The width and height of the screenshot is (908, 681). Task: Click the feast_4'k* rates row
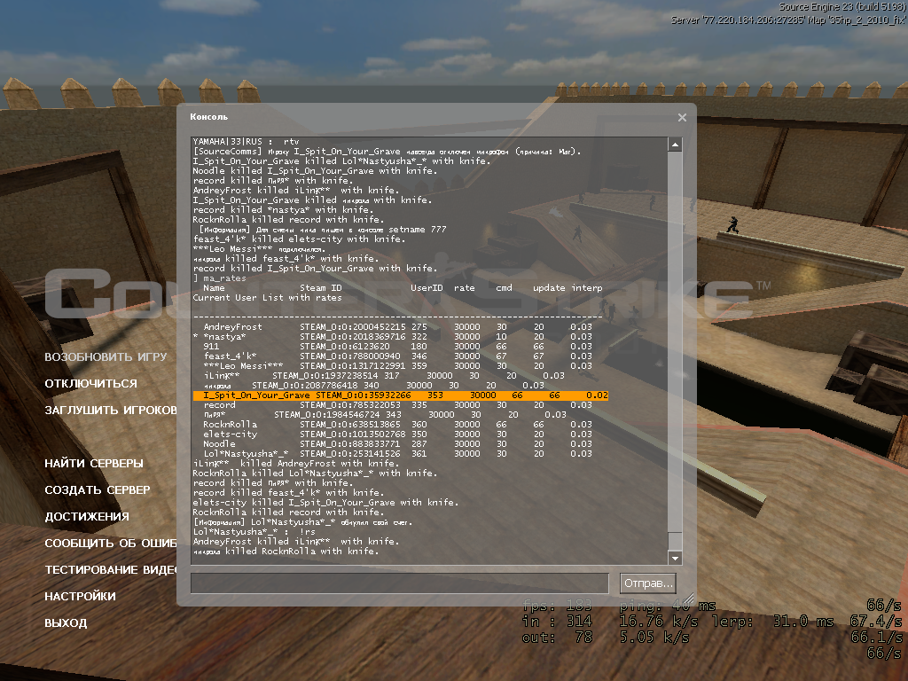pyautogui.click(x=398, y=356)
